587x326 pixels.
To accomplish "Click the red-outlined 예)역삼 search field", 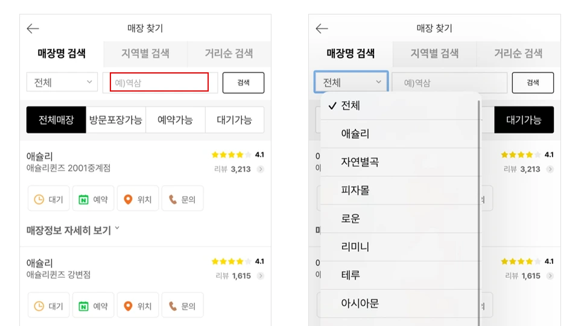I will [x=159, y=82].
